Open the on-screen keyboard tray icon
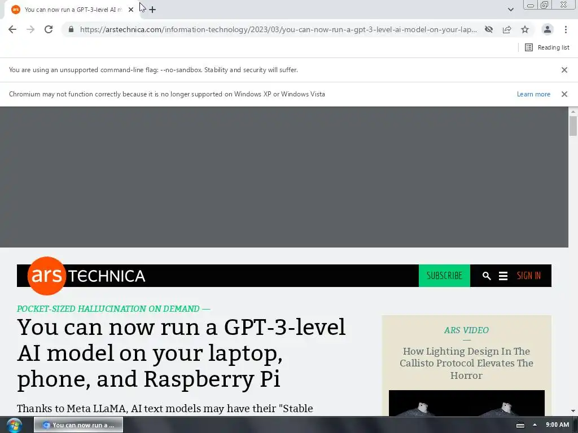578x433 pixels. pyautogui.click(x=520, y=425)
